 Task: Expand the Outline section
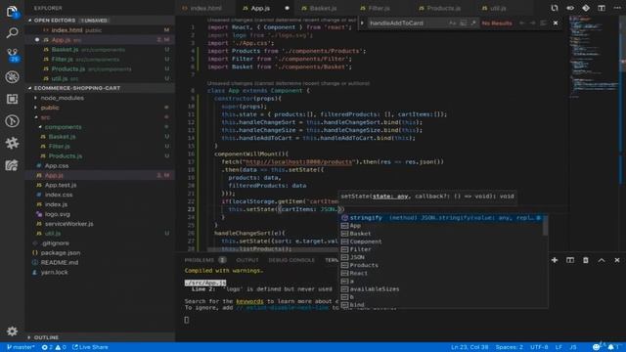point(29,337)
